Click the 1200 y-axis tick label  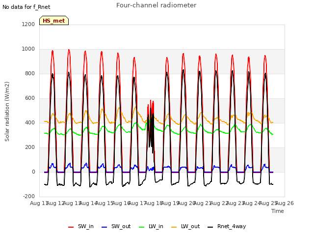(x=28, y=24)
